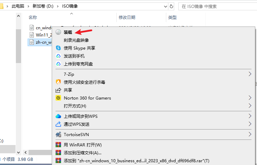Click the cloud icon next to 发送到手机
This screenshot has height=165, width=257.
point(58,56)
